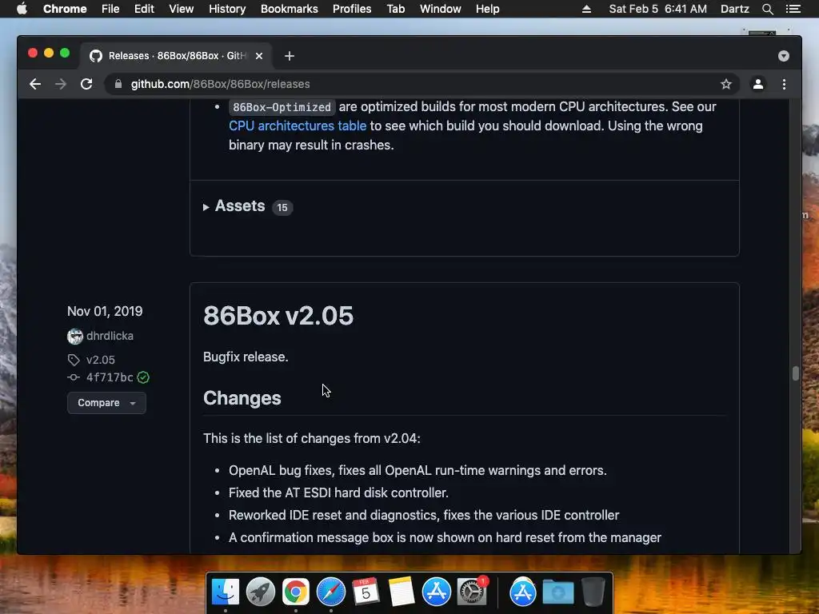The height and width of the screenshot is (614, 819).
Task: Go back to the previous page
Action: point(35,84)
